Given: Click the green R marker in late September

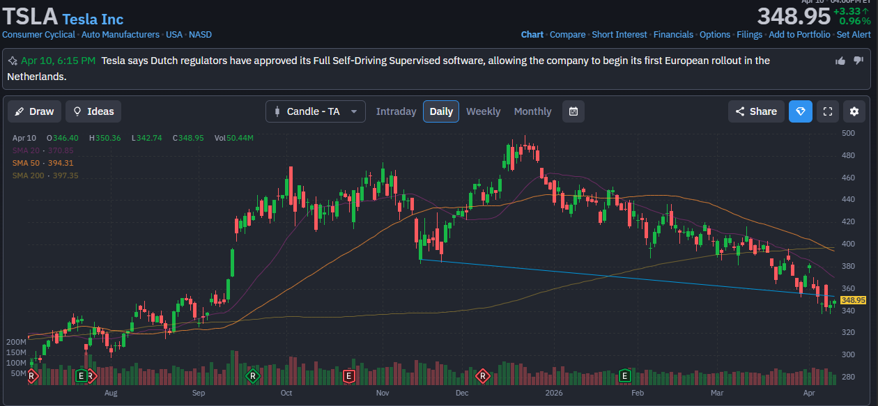Looking at the screenshot, I should (x=252, y=376).
